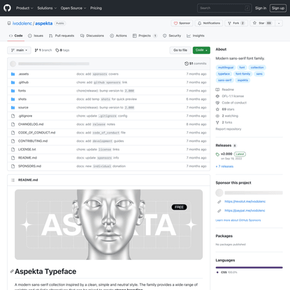Switch to the Projects tab
Viewport: 290px width, 290px height.
(145, 36)
